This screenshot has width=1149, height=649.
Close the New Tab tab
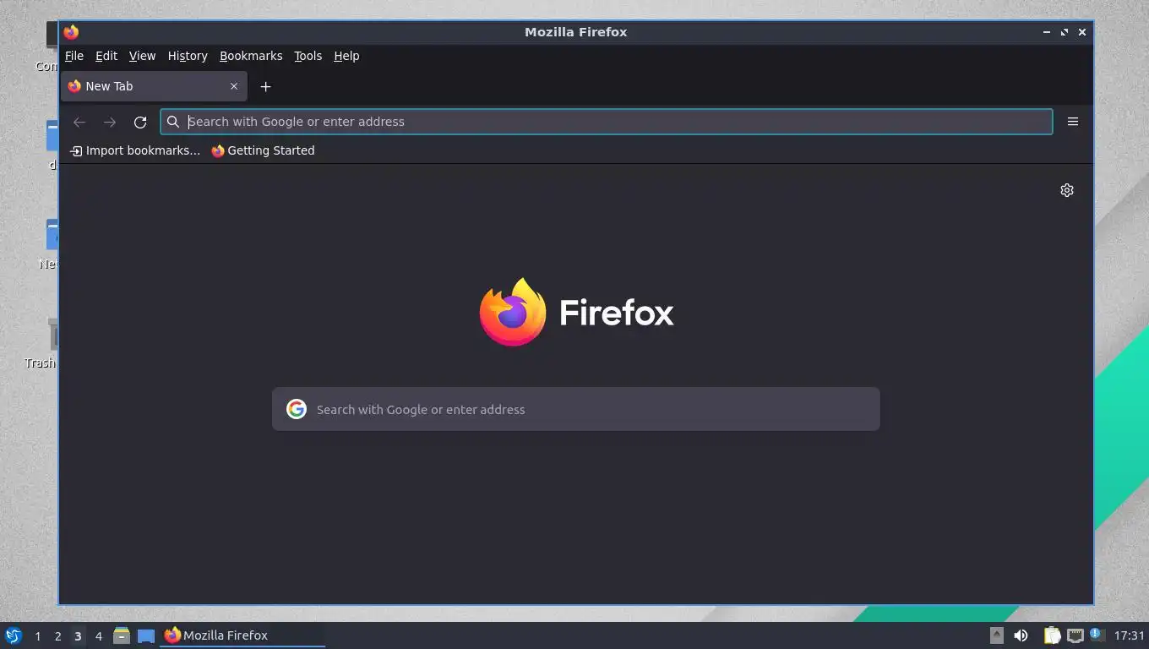[x=234, y=86]
